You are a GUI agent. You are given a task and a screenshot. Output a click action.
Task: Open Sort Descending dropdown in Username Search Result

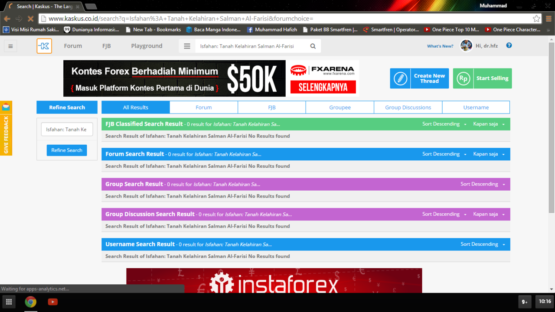(x=483, y=244)
